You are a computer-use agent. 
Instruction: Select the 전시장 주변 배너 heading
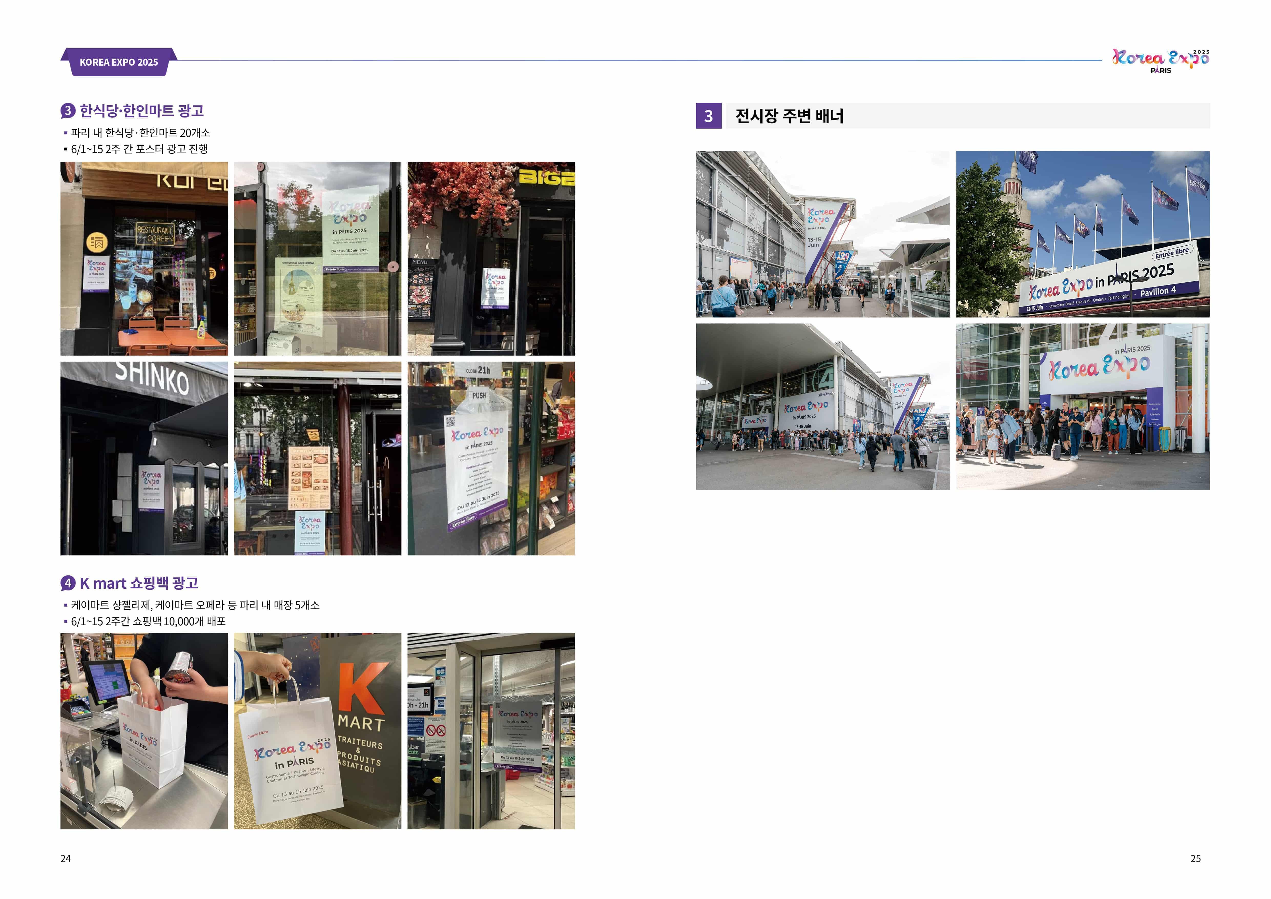[x=789, y=116]
